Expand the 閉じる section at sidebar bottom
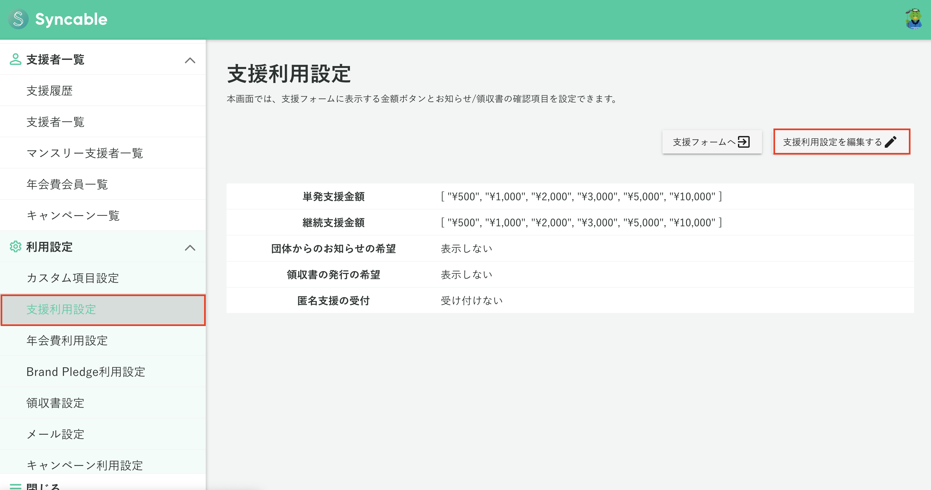This screenshot has width=931, height=490. 43,486
